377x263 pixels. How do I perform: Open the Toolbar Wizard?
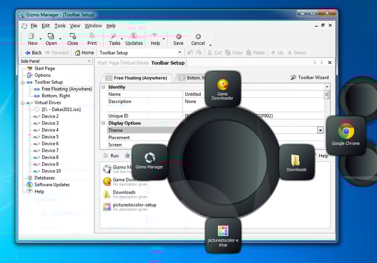[310, 77]
